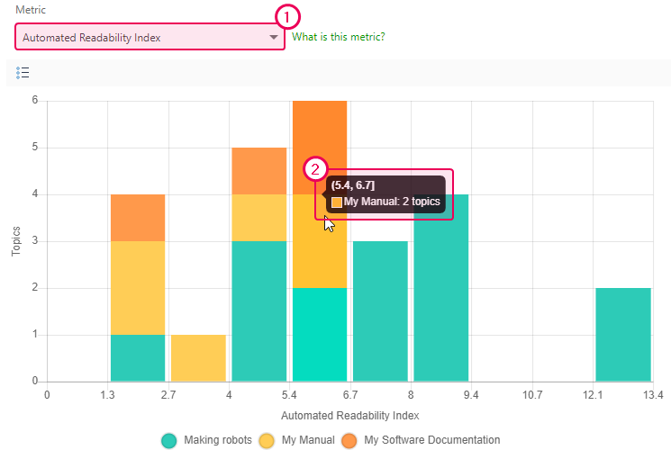Click the single teal bar at 12.1–13.4

coord(623,335)
